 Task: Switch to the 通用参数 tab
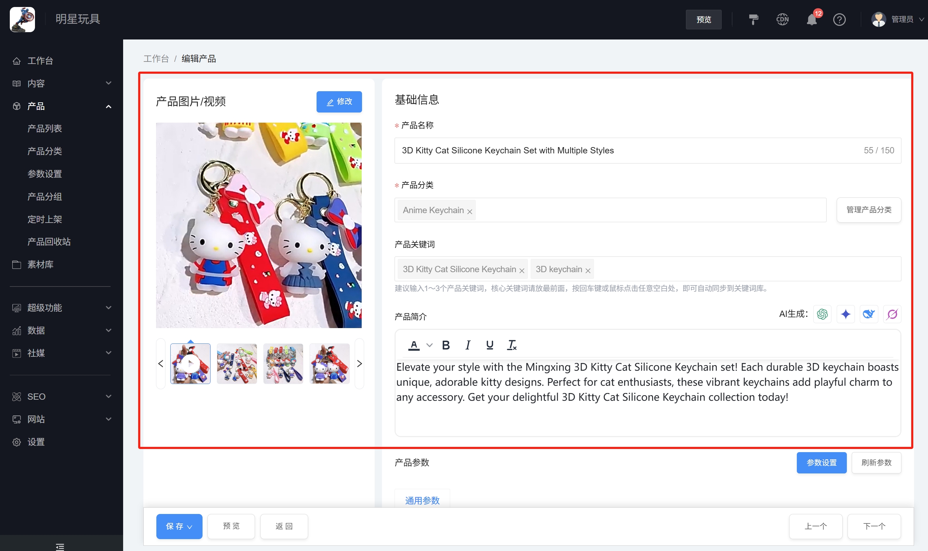click(x=422, y=500)
